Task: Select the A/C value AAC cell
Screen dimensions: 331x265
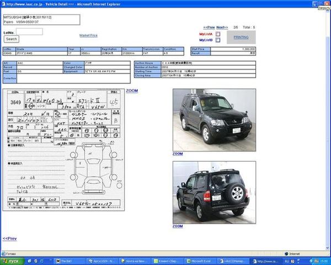Action: pyautogui.click(x=40, y=63)
